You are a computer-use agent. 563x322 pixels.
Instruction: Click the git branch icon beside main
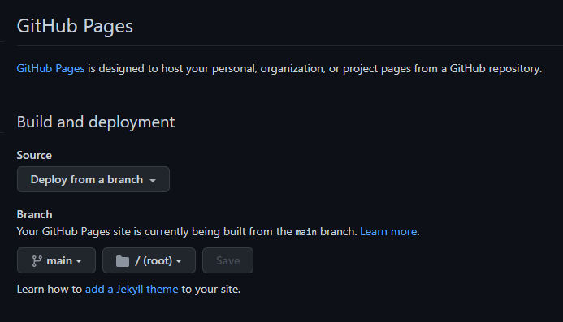click(x=37, y=261)
